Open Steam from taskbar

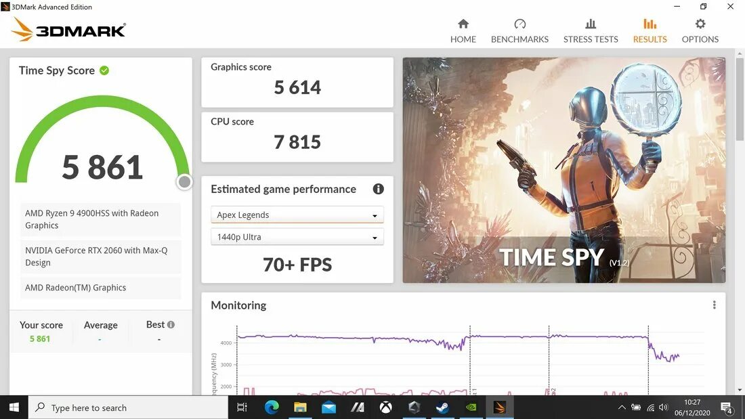coord(442,407)
